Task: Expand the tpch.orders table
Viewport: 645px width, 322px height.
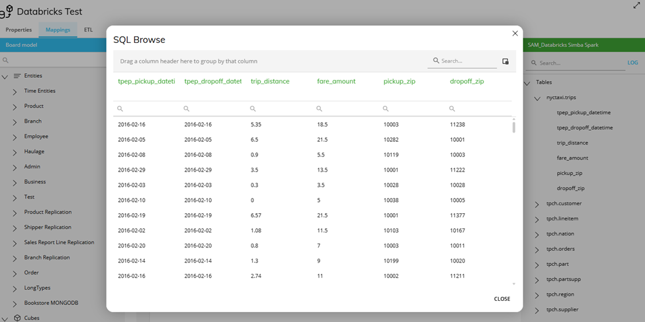Action: [x=537, y=250]
